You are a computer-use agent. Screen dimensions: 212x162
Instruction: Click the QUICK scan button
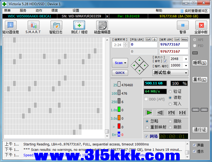point(120,73)
